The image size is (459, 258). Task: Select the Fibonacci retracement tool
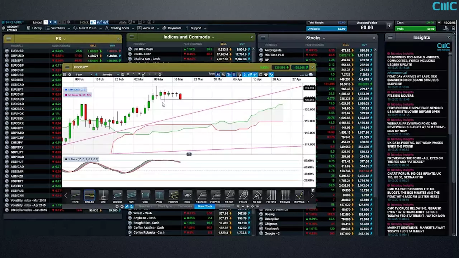pos(201,196)
